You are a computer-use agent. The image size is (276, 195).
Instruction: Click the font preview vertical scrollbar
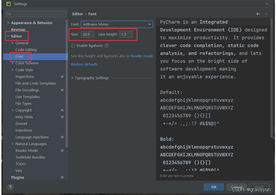(x=272, y=79)
